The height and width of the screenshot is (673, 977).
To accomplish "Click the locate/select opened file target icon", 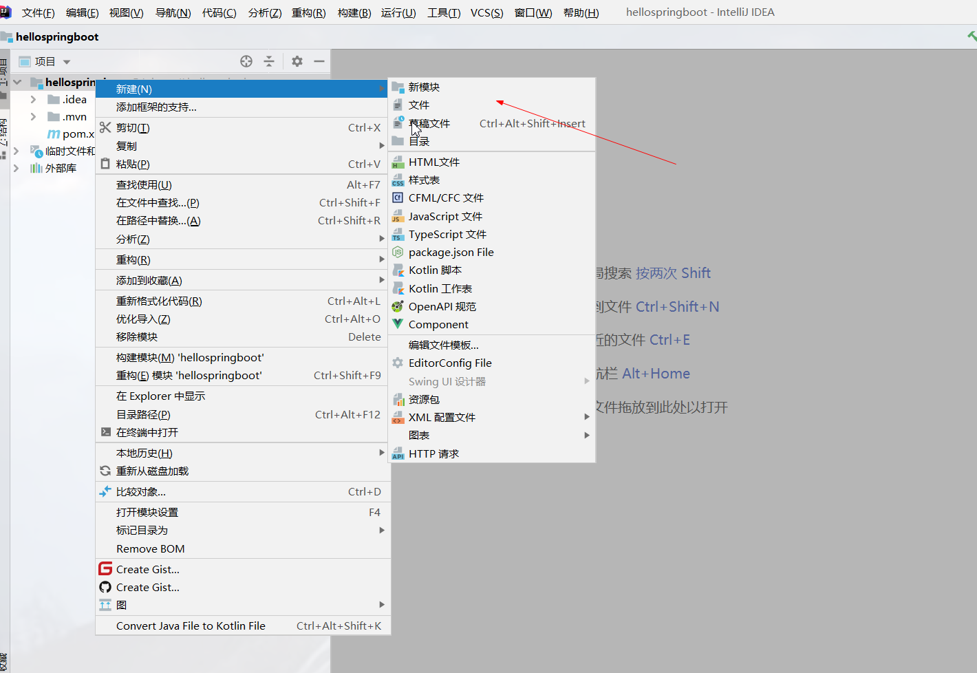I will click(x=246, y=61).
